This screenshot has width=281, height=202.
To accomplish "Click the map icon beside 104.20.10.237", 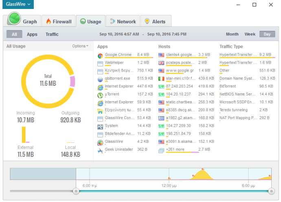I will point(161,94).
